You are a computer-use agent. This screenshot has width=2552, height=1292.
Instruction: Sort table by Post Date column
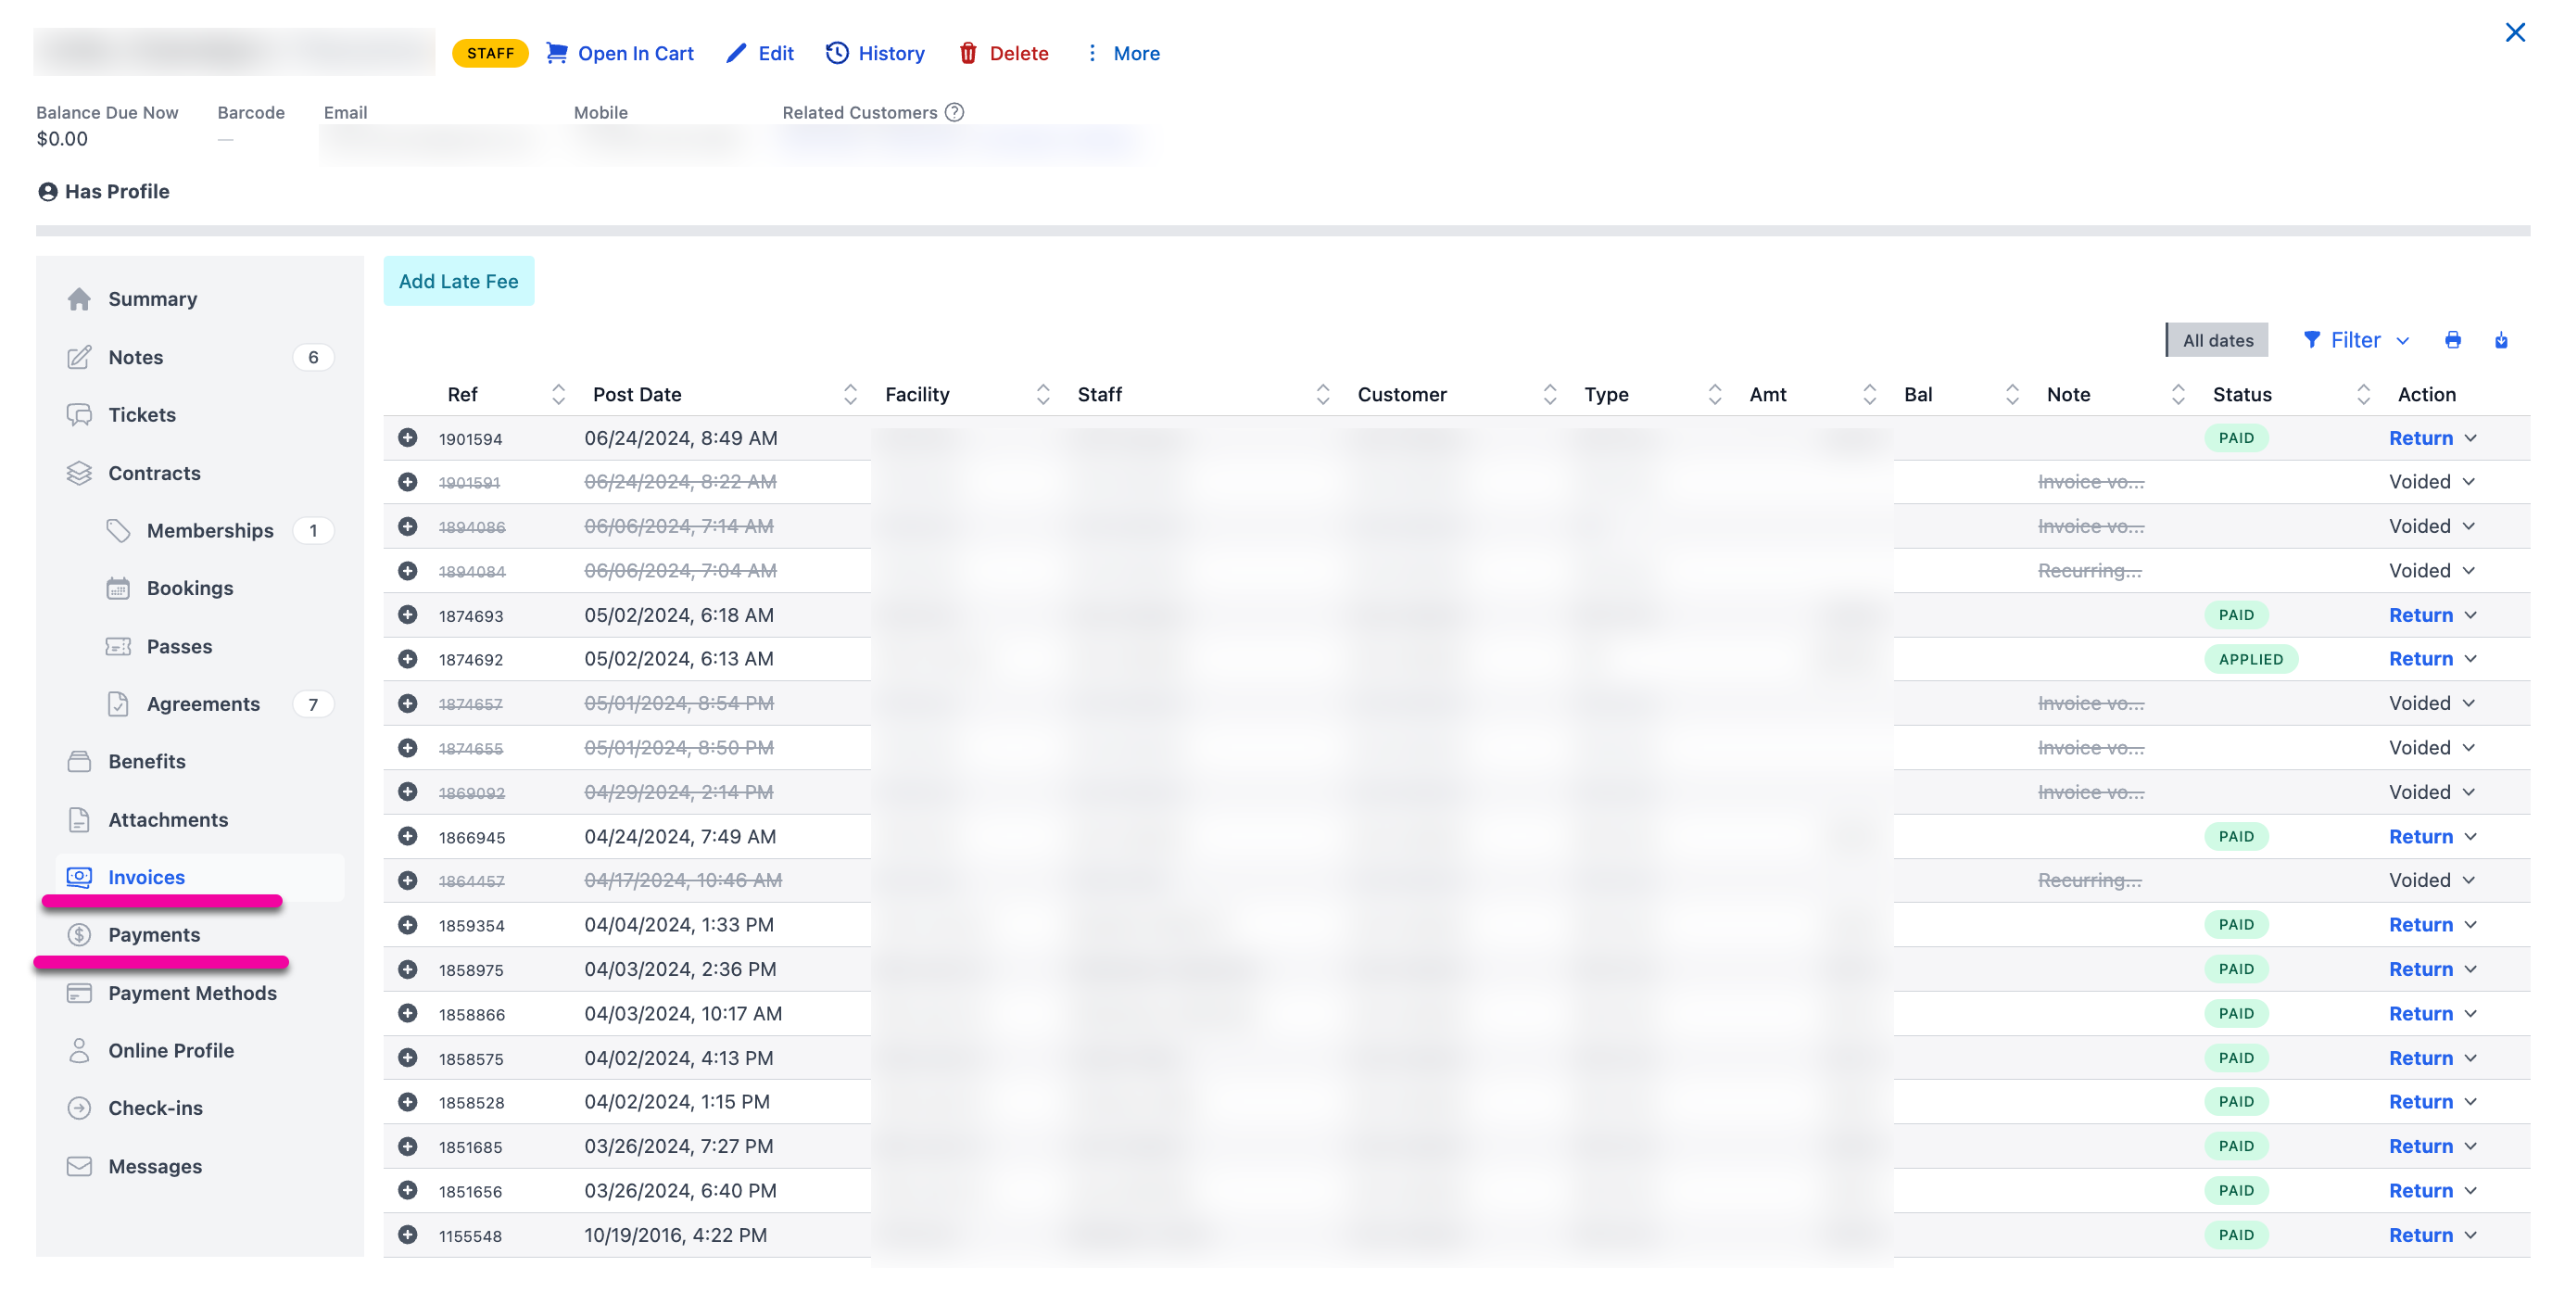(850, 394)
